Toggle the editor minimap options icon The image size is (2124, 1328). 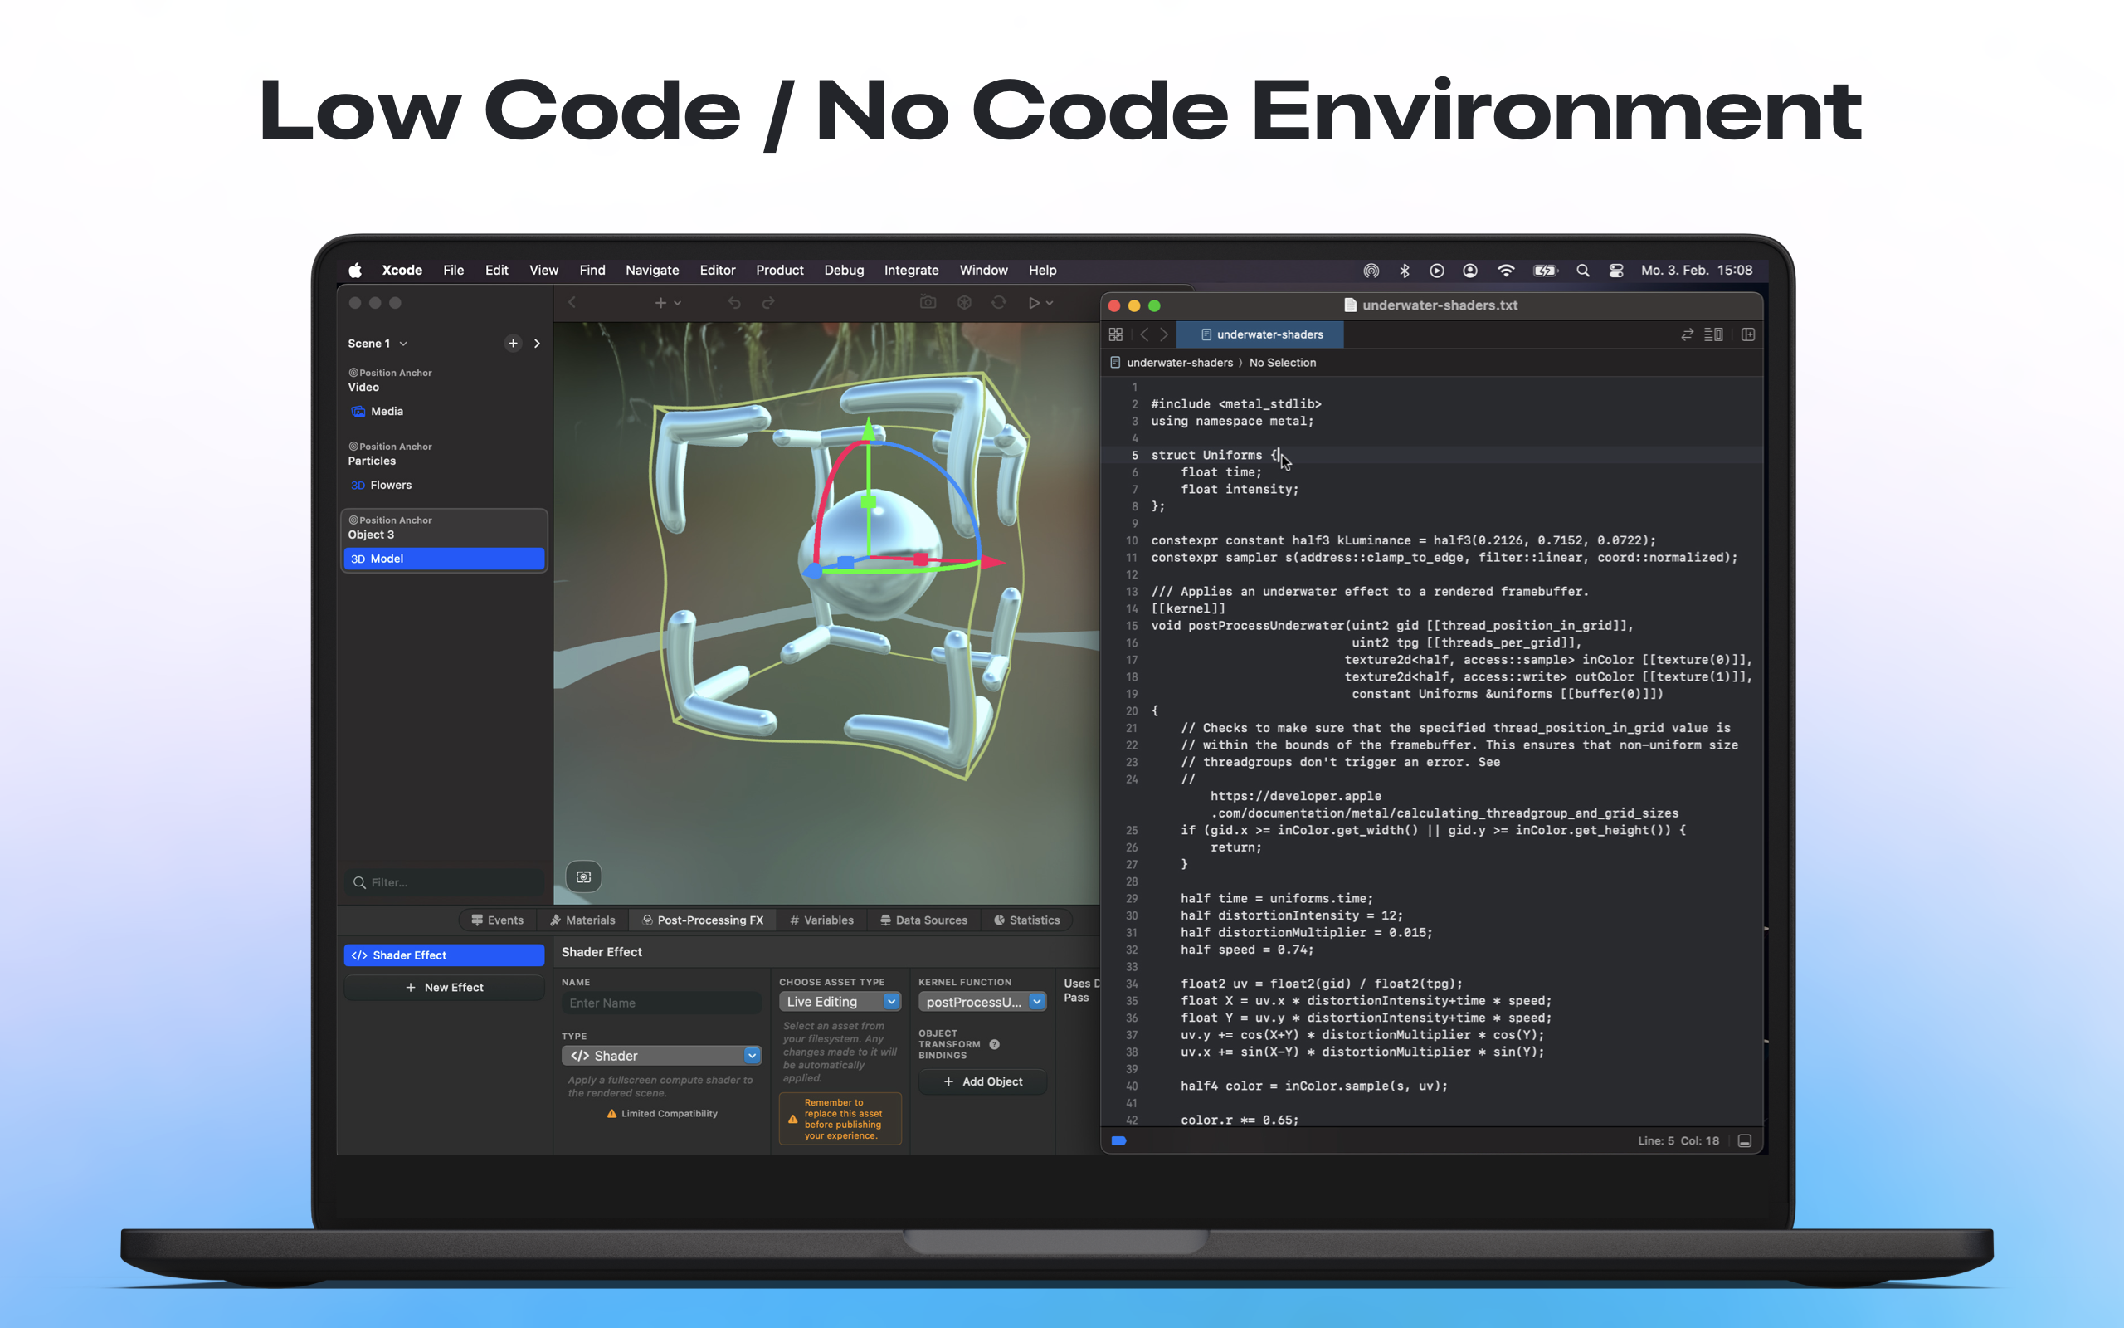[1713, 334]
